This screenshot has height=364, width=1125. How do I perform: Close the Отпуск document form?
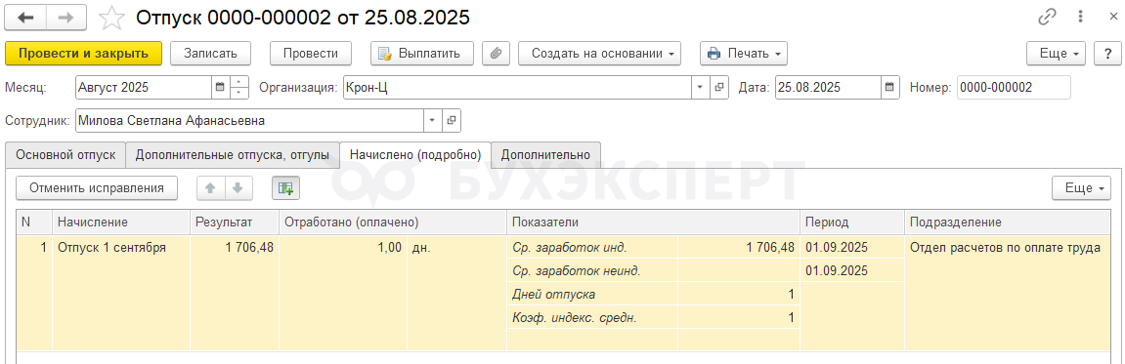[x=1113, y=18]
